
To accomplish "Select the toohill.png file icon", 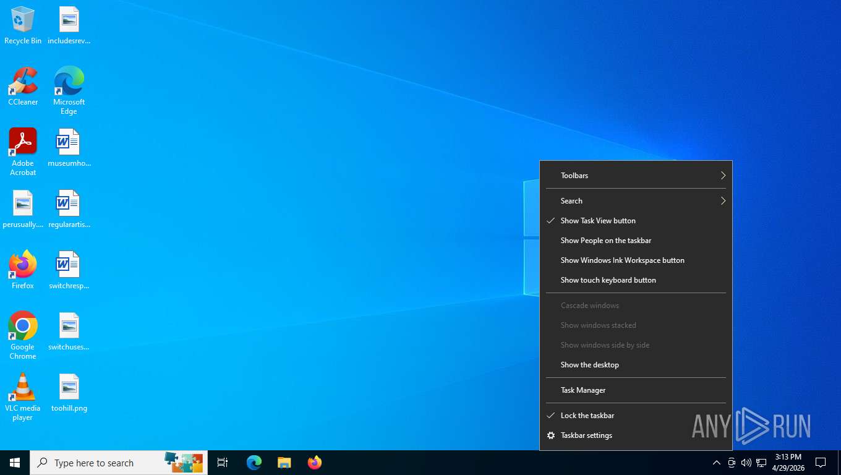I will click(x=69, y=392).
